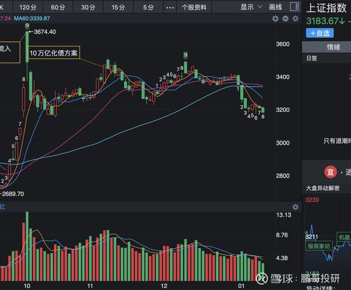Open the 个股资料 stock info tab

[x=194, y=8]
